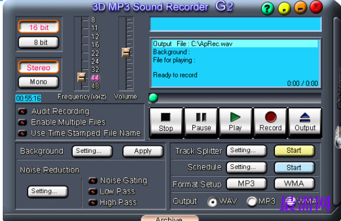Click the File for playing line
The image size is (341, 221).
(174, 60)
